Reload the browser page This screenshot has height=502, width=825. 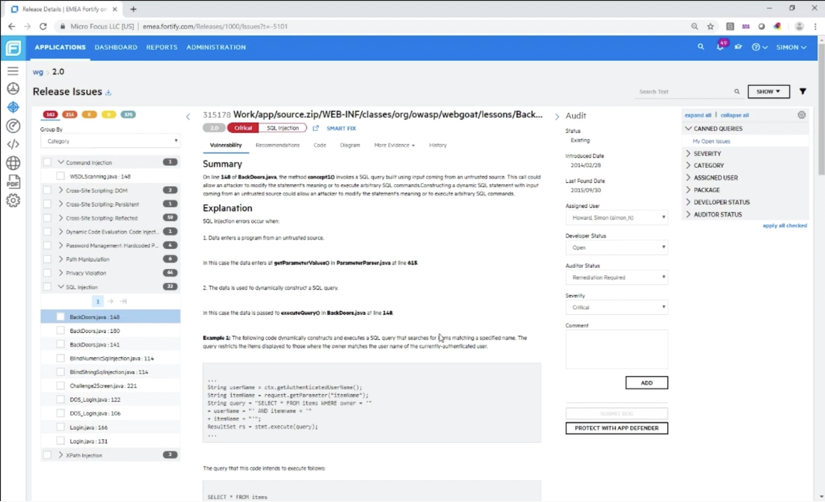(43, 26)
